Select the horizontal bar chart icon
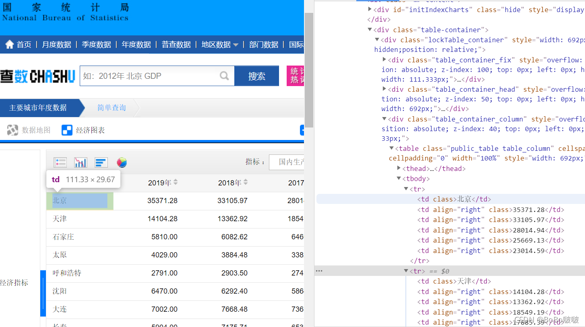585x327 pixels. [101, 162]
